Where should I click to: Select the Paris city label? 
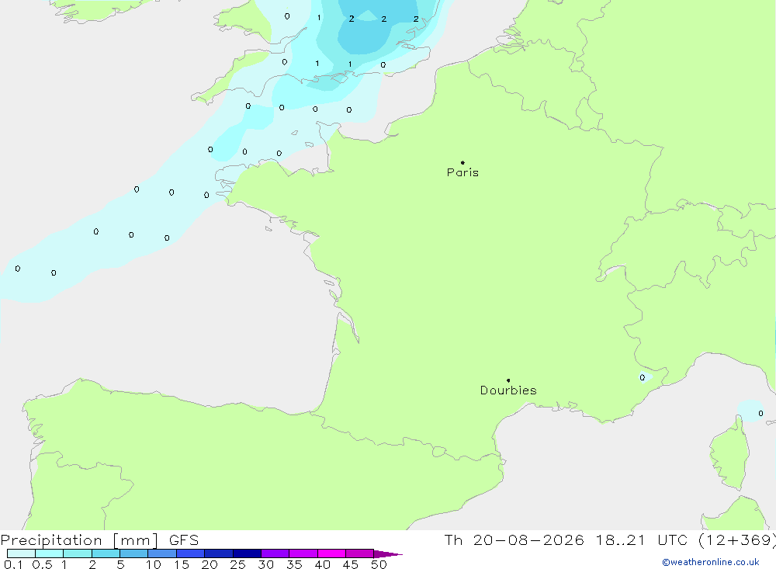(462, 172)
